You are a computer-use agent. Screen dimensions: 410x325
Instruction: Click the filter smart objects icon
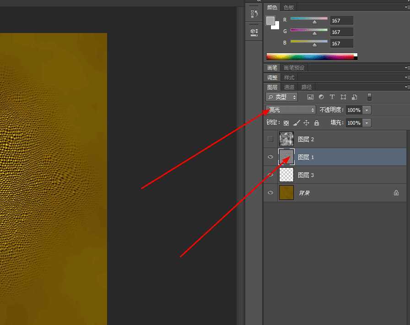354,97
